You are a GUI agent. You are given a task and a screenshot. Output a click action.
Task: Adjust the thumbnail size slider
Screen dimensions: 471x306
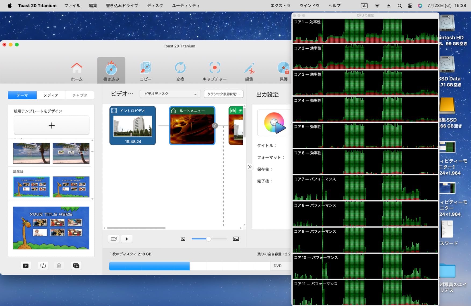(209, 239)
